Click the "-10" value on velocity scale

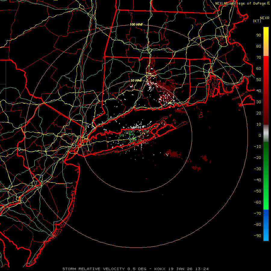[x=257, y=147]
